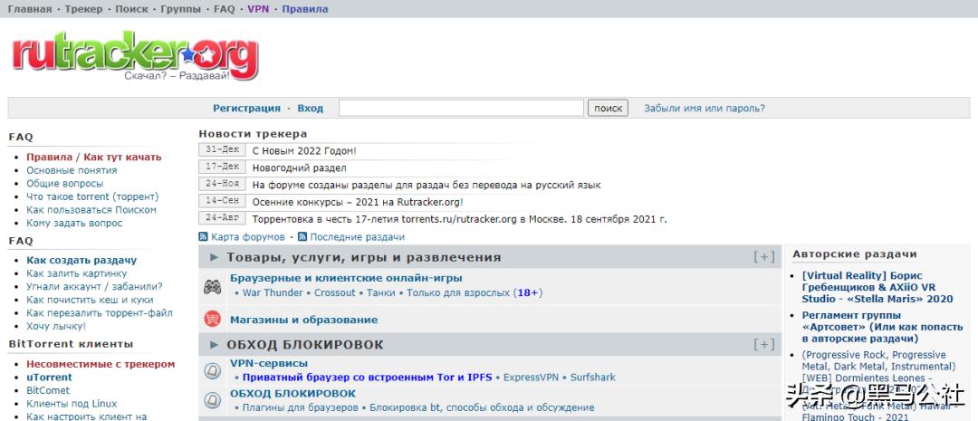
Task: Go to Главная in the top menu
Action: coord(30,9)
